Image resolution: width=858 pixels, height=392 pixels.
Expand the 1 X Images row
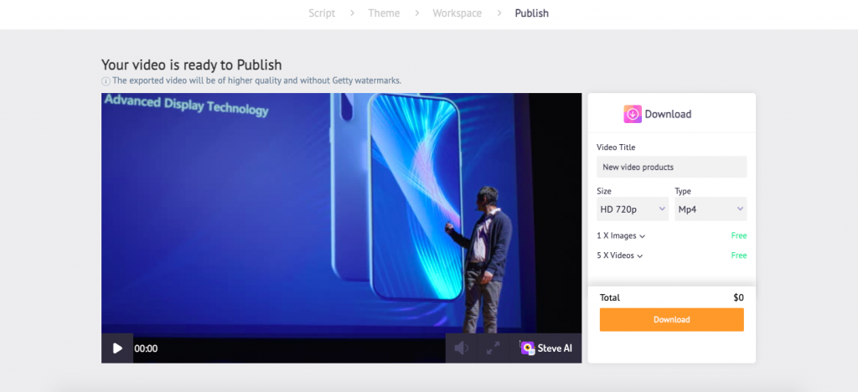(621, 236)
